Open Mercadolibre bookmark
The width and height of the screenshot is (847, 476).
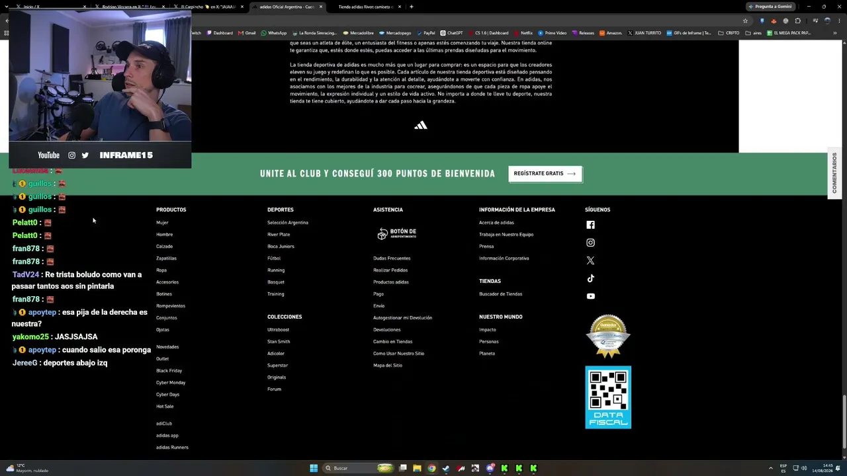tap(358, 33)
